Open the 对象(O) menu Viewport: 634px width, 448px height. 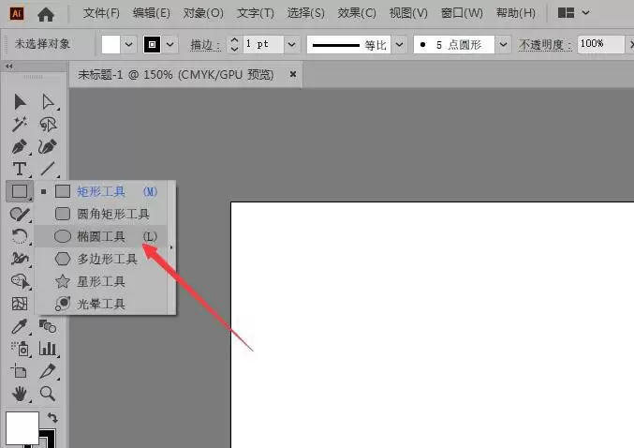click(203, 13)
